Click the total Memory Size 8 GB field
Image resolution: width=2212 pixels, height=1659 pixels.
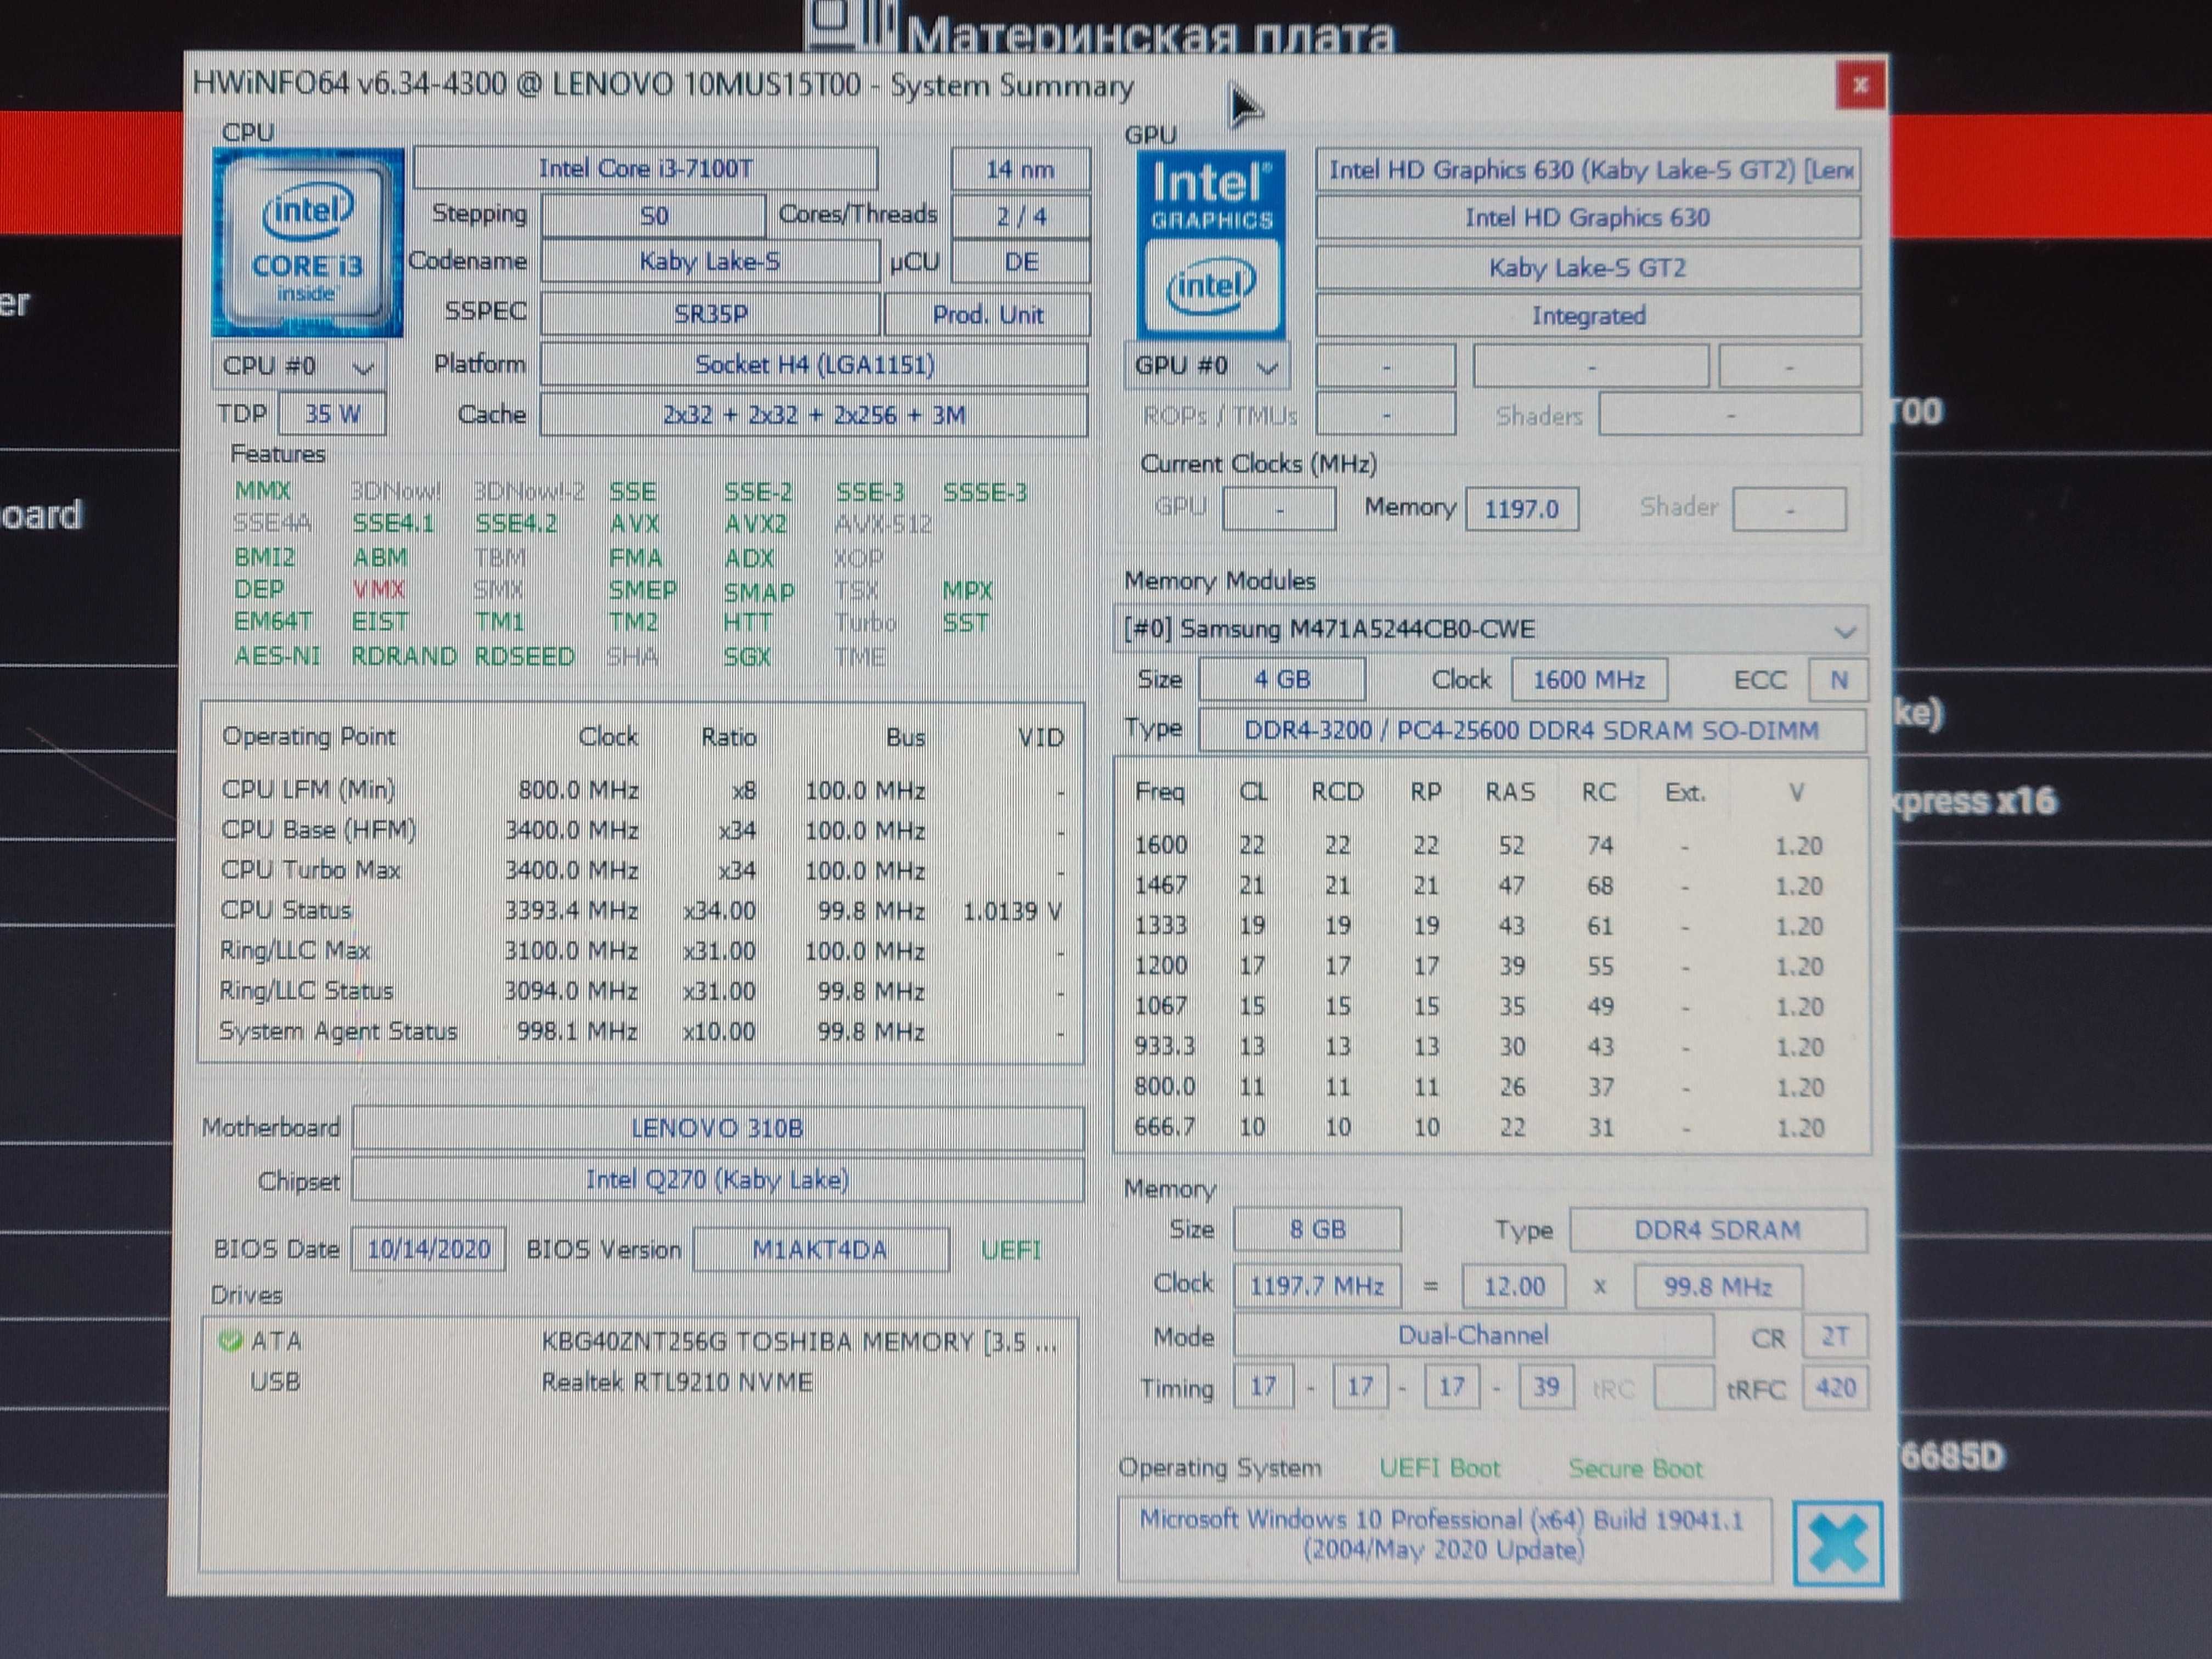[x=1317, y=1230]
